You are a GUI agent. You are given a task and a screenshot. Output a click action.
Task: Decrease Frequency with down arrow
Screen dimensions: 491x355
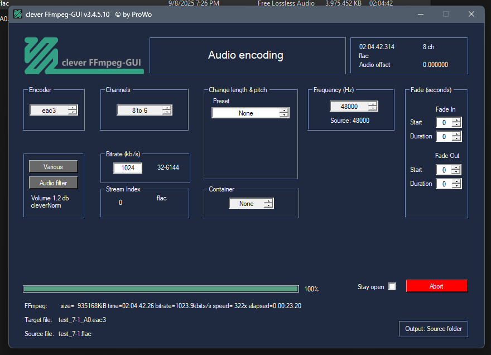pyautogui.click(x=373, y=109)
